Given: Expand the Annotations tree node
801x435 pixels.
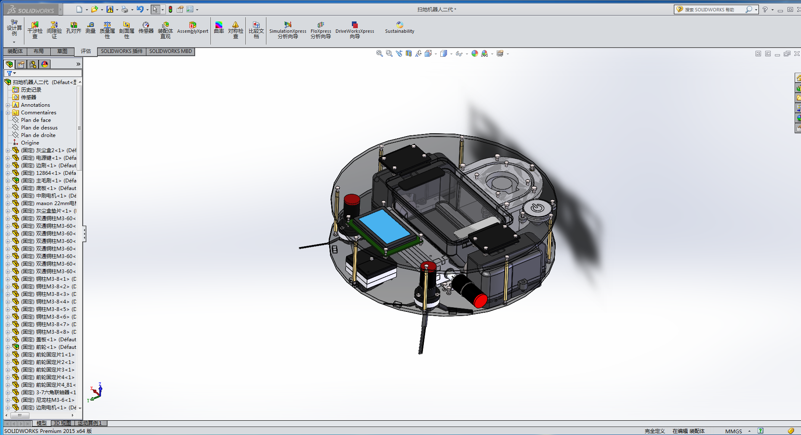Looking at the screenshot, I should [8, 105].
